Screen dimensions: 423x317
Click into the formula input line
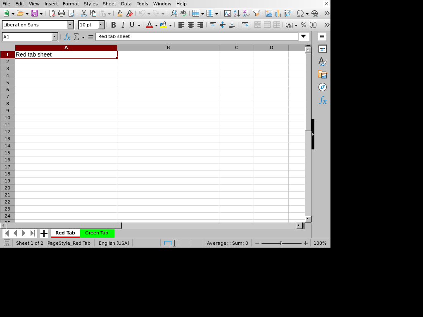(x=197, y=36)
